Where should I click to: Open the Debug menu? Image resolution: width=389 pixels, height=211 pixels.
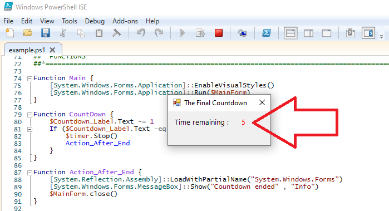95,21
